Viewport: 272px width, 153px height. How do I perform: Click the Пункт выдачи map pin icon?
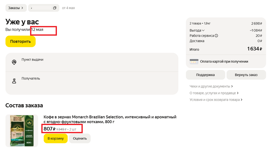coord(14,62)
